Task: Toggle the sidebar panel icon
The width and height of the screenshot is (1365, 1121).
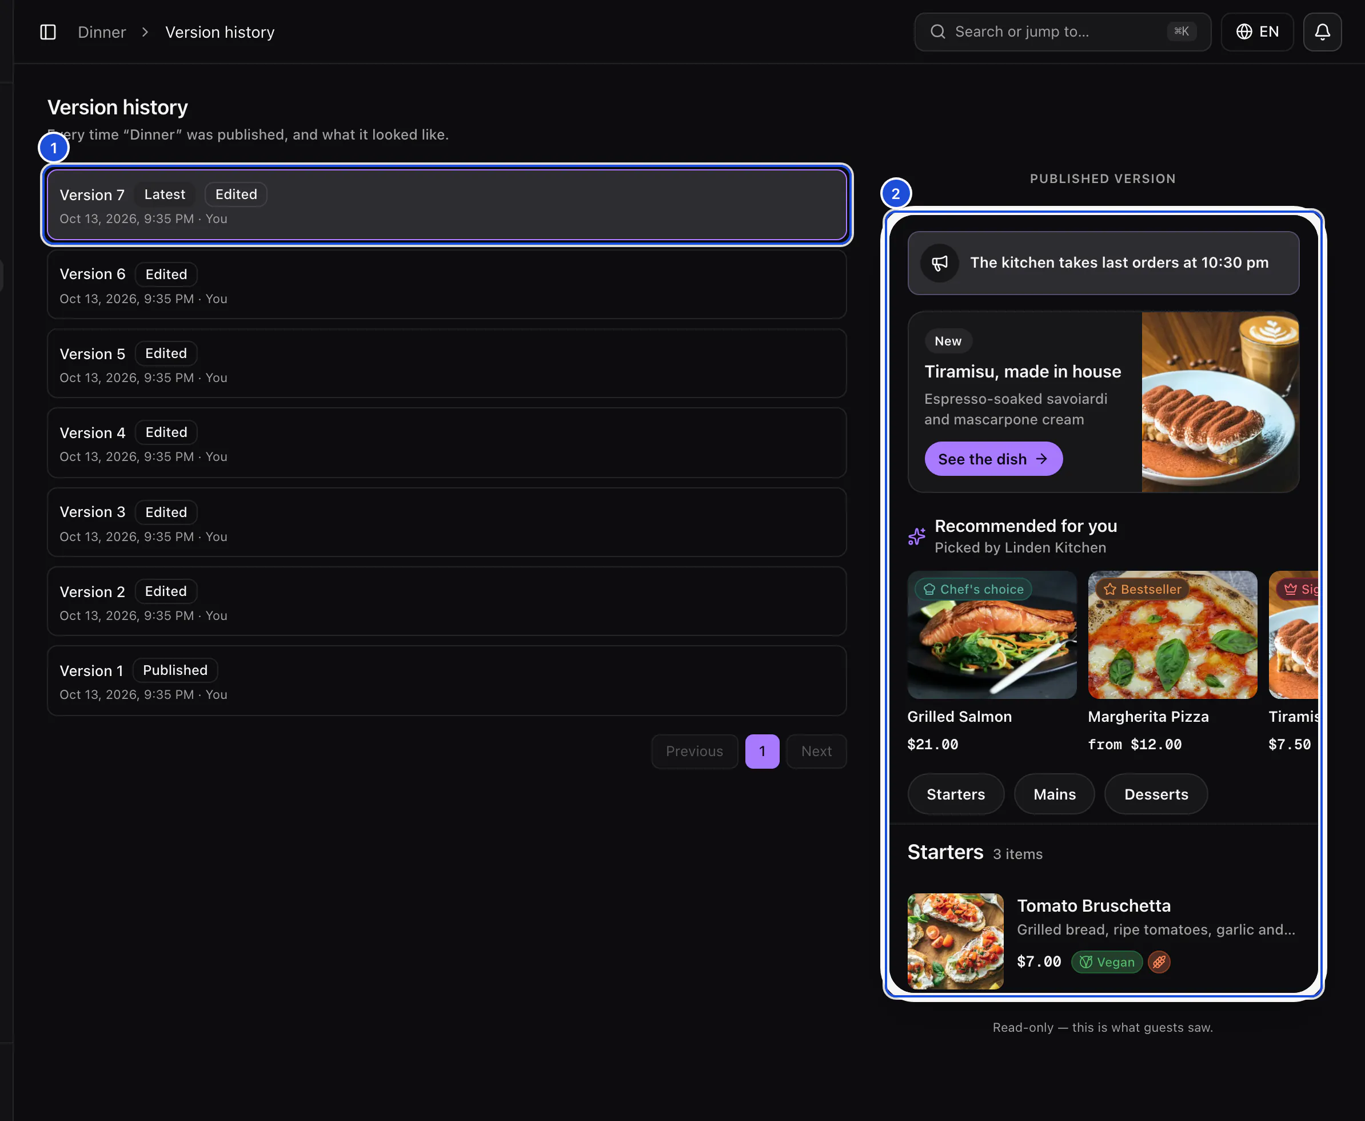Action: 49,31
